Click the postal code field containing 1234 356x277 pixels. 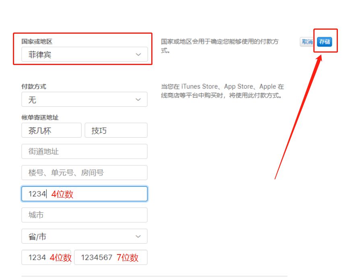coord(84,193)
